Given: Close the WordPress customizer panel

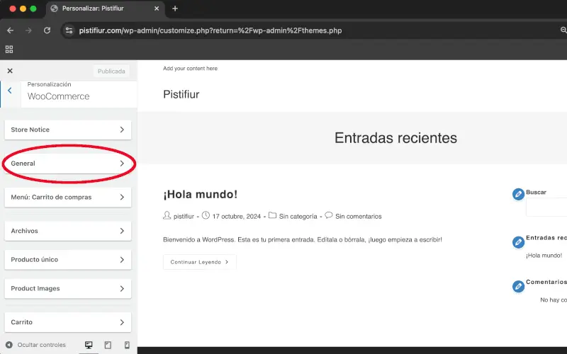Looking at the screenshot, I should point(10,71).
